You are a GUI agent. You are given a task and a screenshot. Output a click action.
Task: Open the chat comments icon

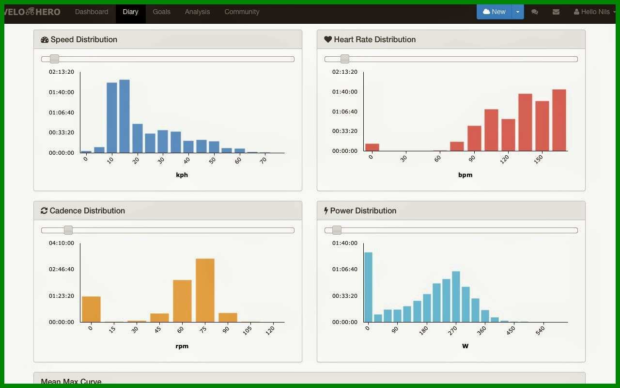pos(535,12)
